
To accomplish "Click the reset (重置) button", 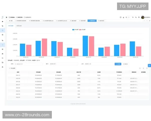I will pyautogui.click(x=126, y=64).
